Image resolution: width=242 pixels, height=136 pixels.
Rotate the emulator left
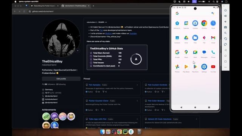[x=225, y=39]
